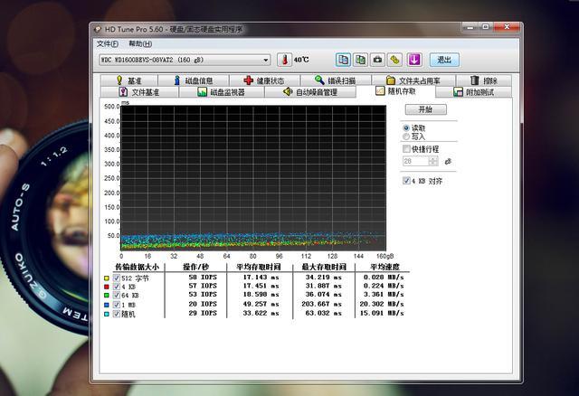Open the 健康状态 health tab
579x396 pixels.
(265, 80)
